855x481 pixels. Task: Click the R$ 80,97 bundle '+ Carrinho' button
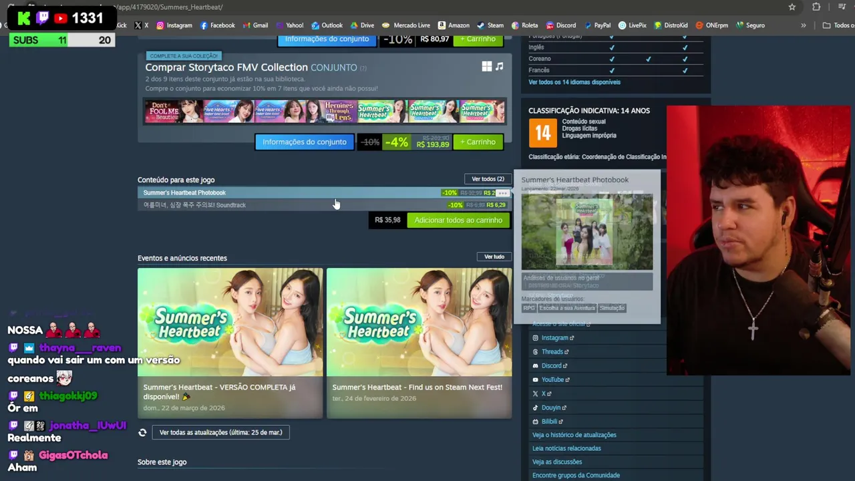click(478, 39)
